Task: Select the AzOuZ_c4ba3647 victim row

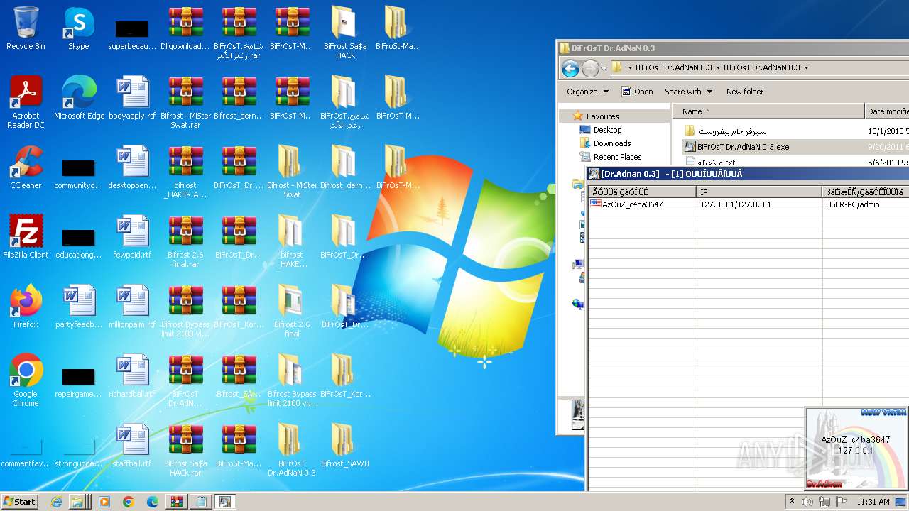Action: (749, 204)
